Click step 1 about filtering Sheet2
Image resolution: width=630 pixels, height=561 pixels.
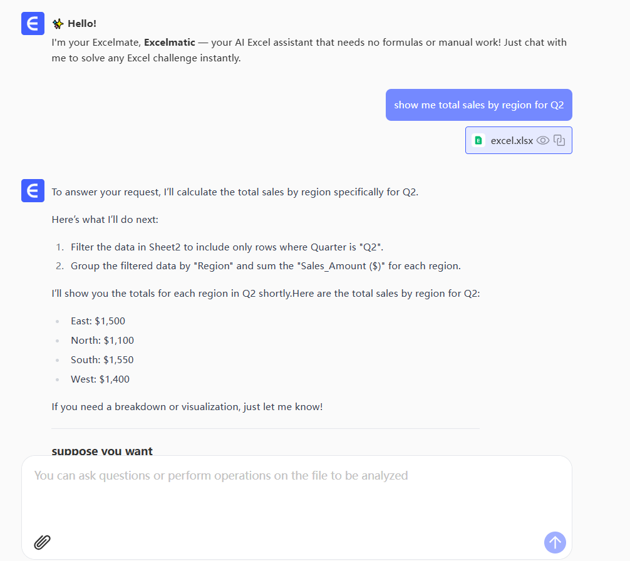point(226,247)
